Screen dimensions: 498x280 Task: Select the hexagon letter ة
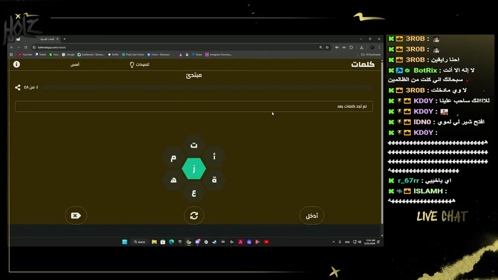pyautogui.click(x=214, y=180)
